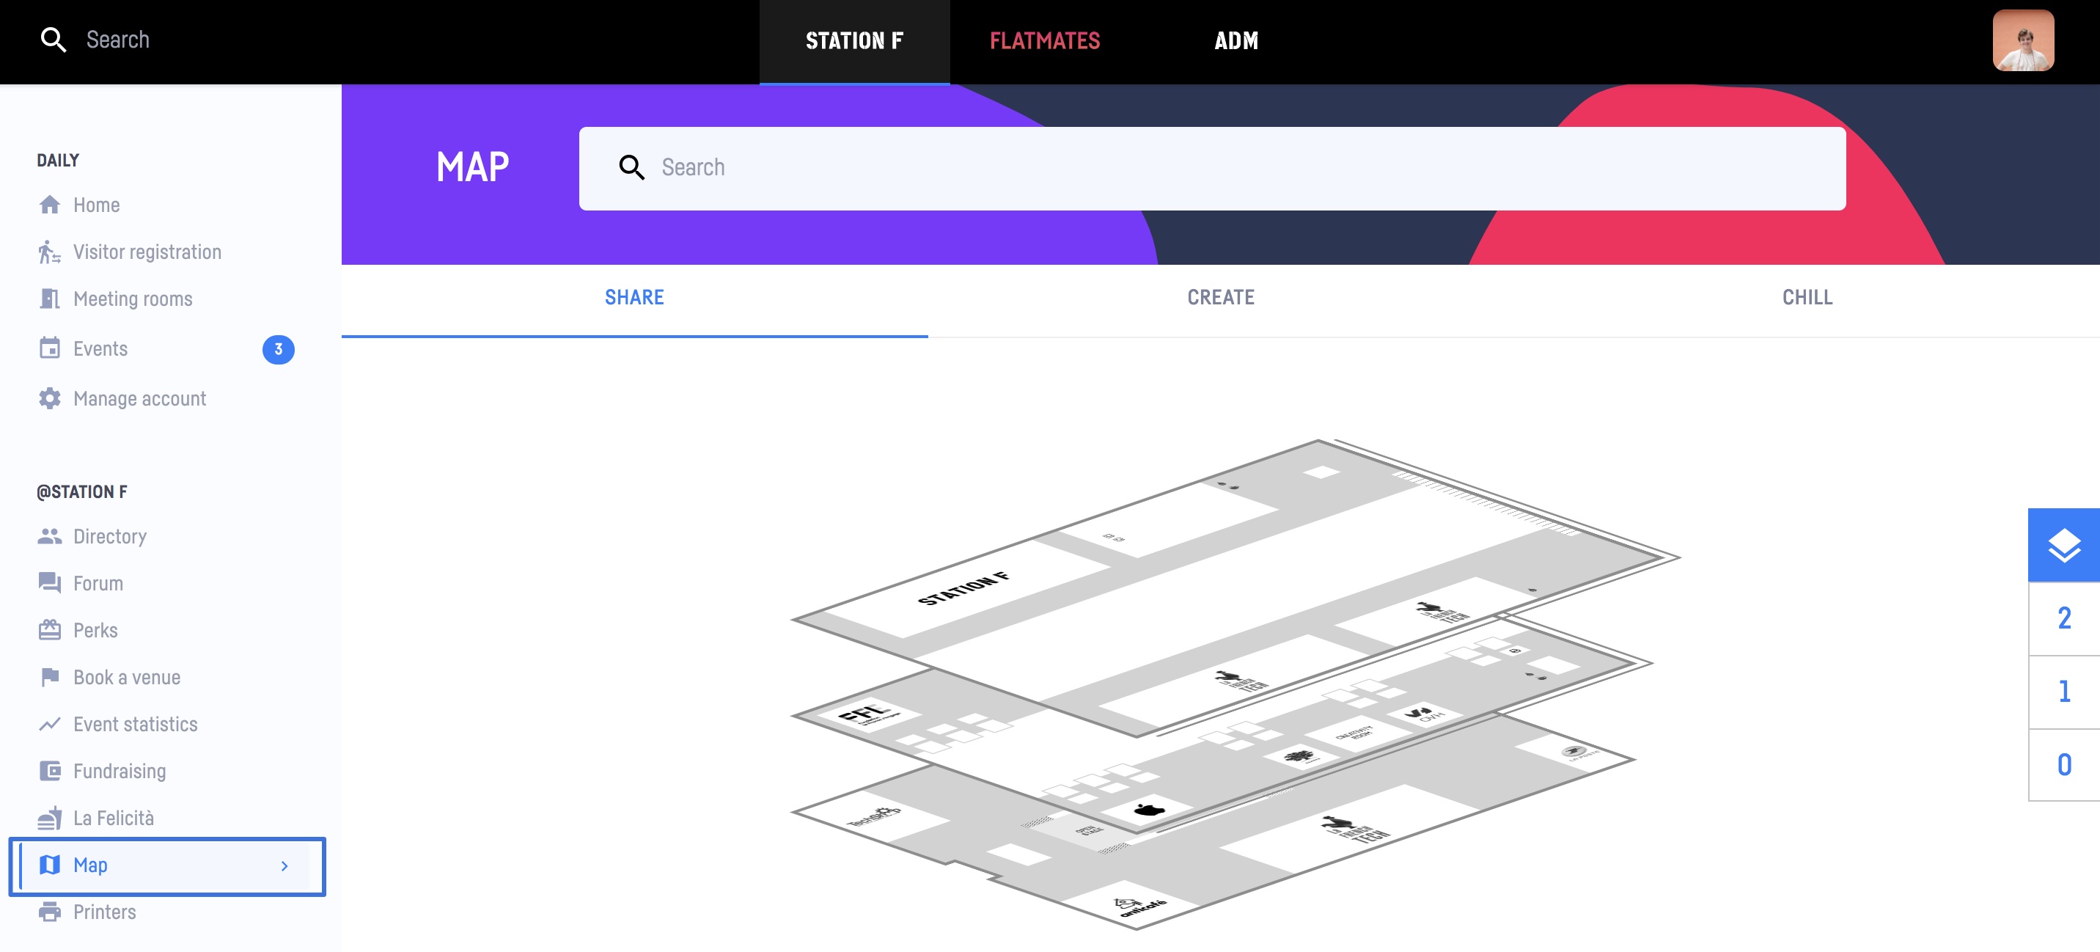Click the Home house icon

point(50,205)
